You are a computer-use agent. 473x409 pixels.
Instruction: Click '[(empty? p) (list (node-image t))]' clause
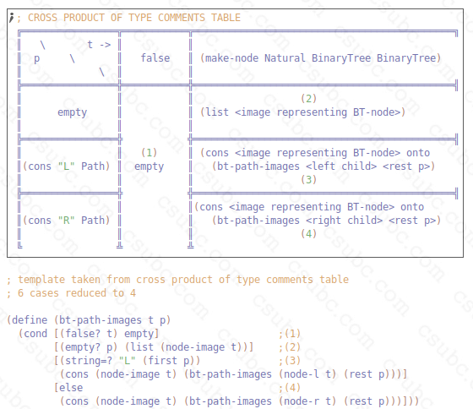pos(154,347)
